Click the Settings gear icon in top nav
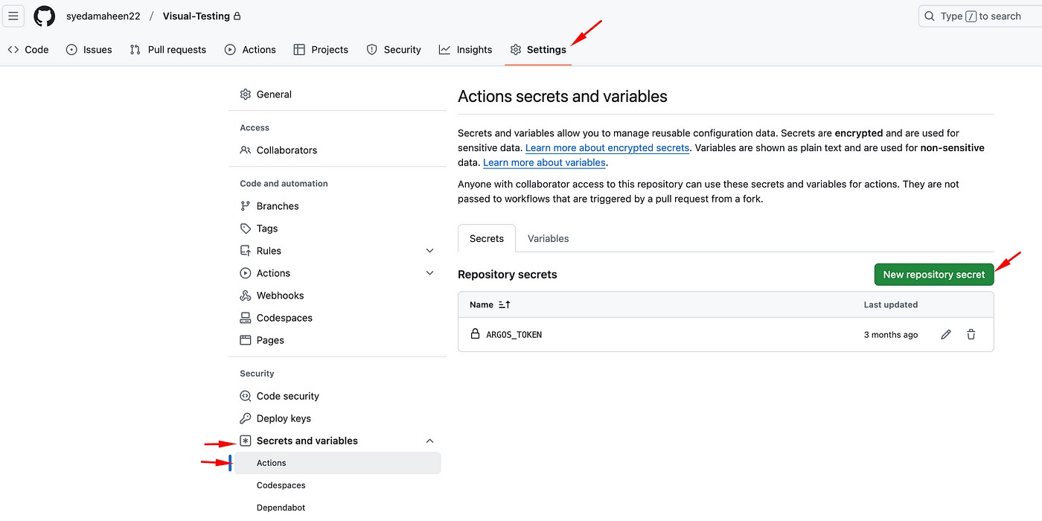 tap(516, 50)
